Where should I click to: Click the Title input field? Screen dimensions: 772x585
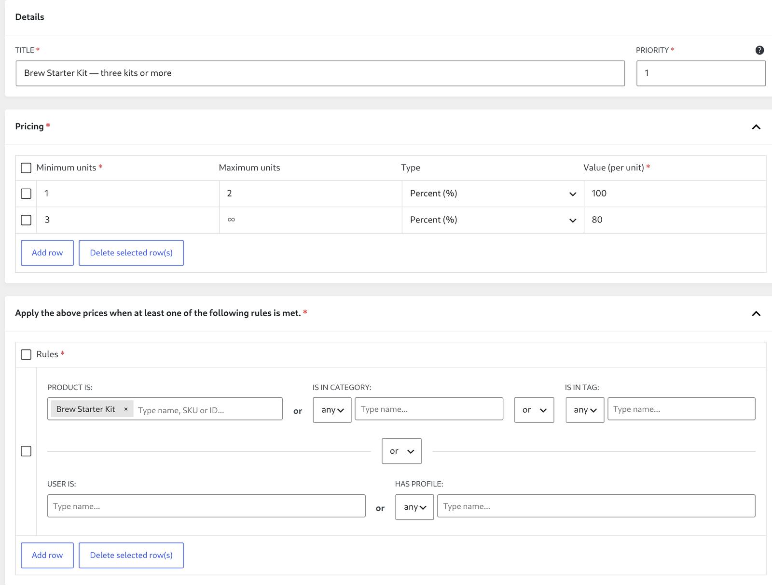320,73
